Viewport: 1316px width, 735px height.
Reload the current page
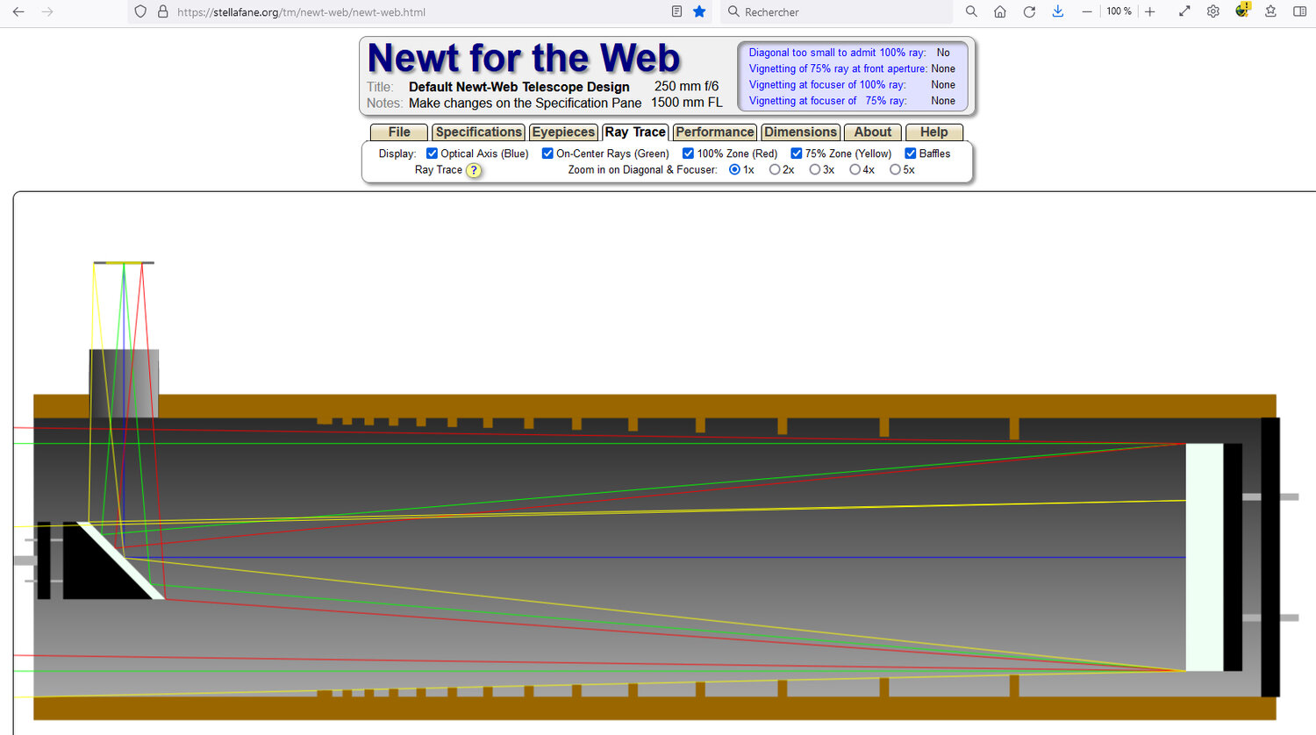pyautogui.click(x=1029, y=11)
